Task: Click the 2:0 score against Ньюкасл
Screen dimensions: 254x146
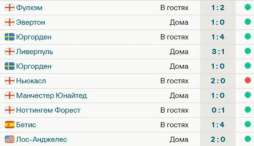Action: coord(218,81)
